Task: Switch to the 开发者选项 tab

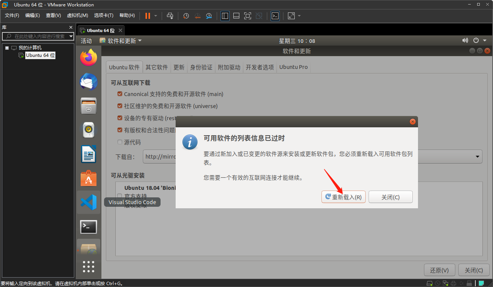Action: tap(260, 67)
